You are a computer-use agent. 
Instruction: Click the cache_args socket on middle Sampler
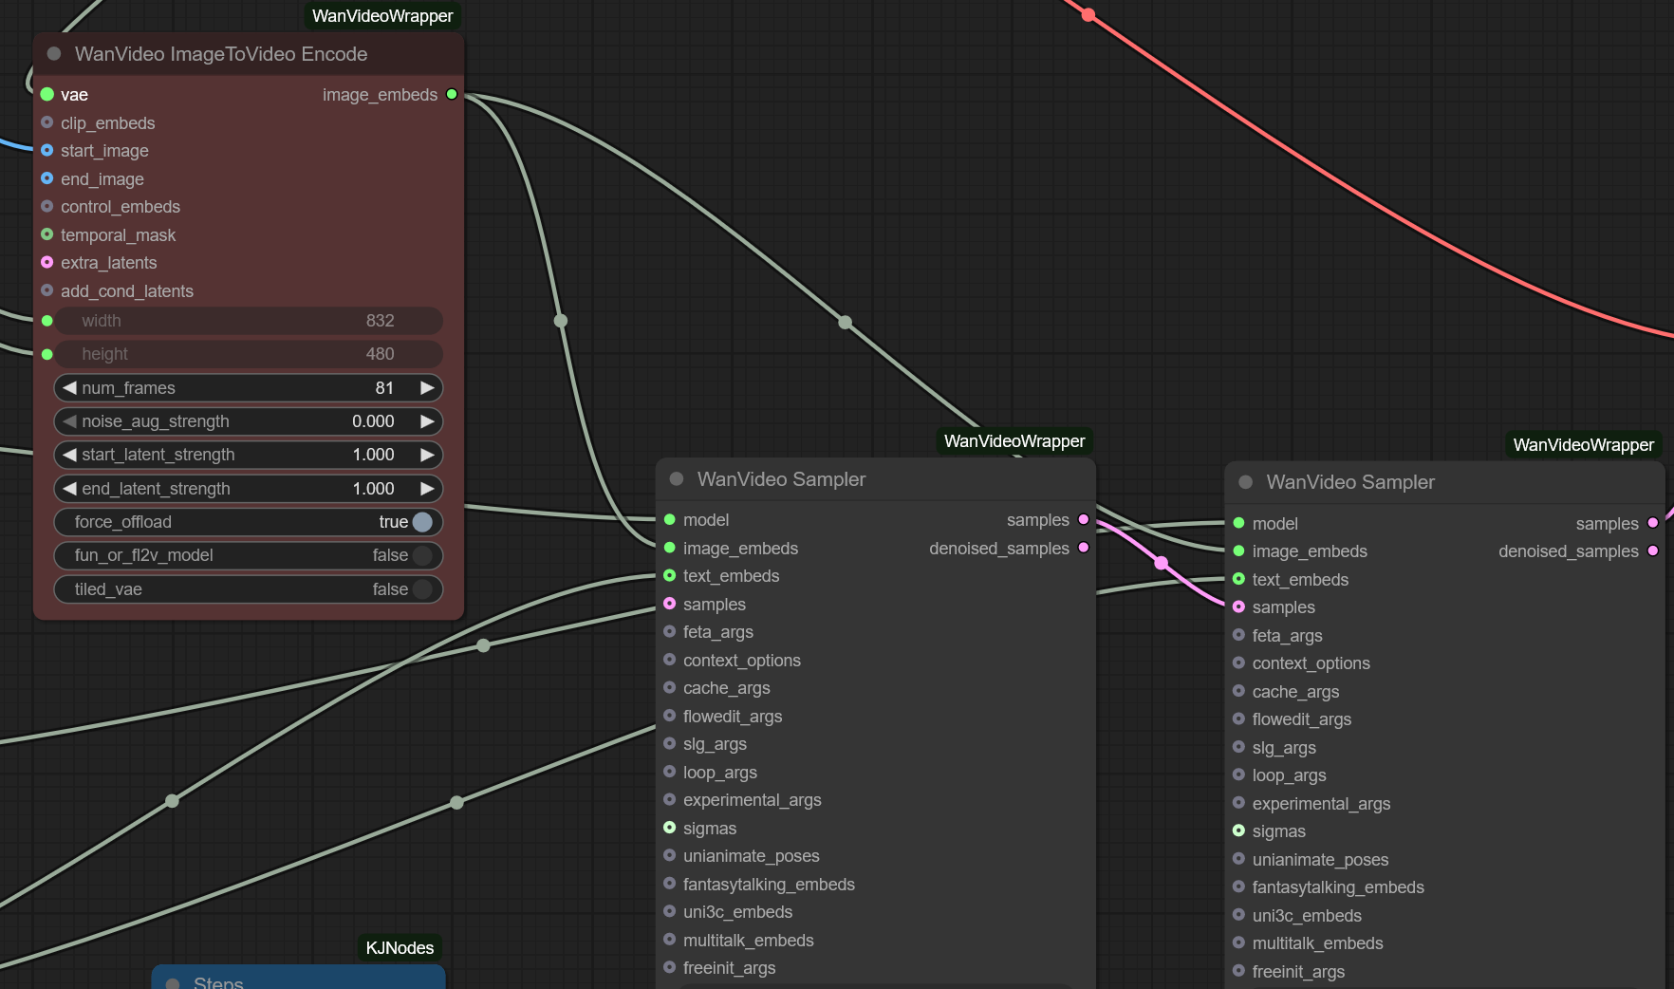click(670, 687)
